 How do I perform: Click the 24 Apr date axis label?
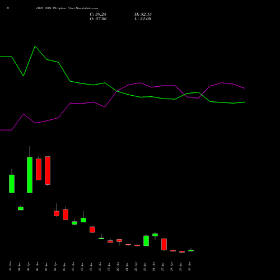153,267
